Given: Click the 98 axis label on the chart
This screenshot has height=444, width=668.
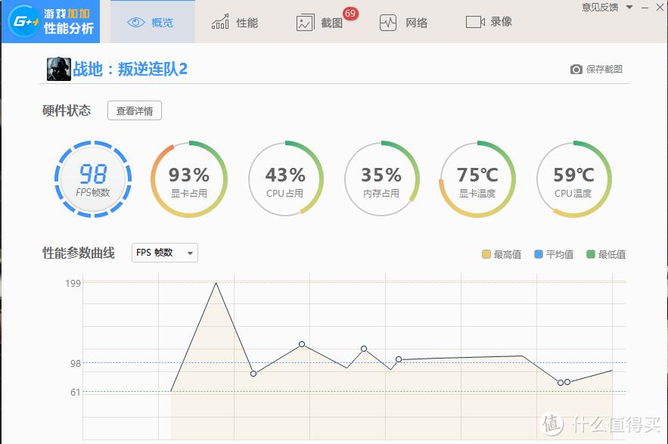Looking at the screenshot, I should coord(76,364).
